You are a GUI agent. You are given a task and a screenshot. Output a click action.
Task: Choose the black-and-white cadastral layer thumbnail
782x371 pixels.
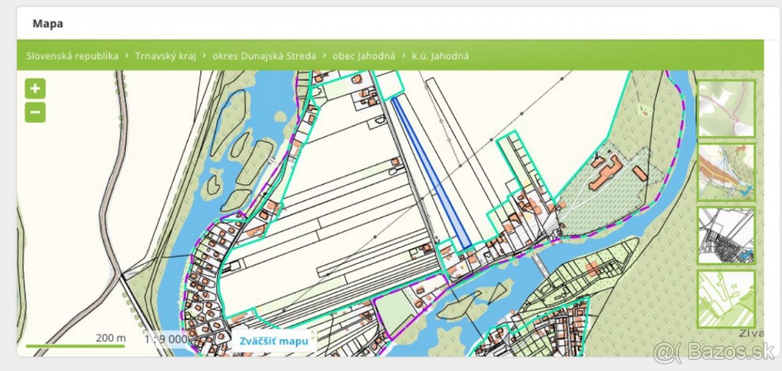(x=726, y=235)
